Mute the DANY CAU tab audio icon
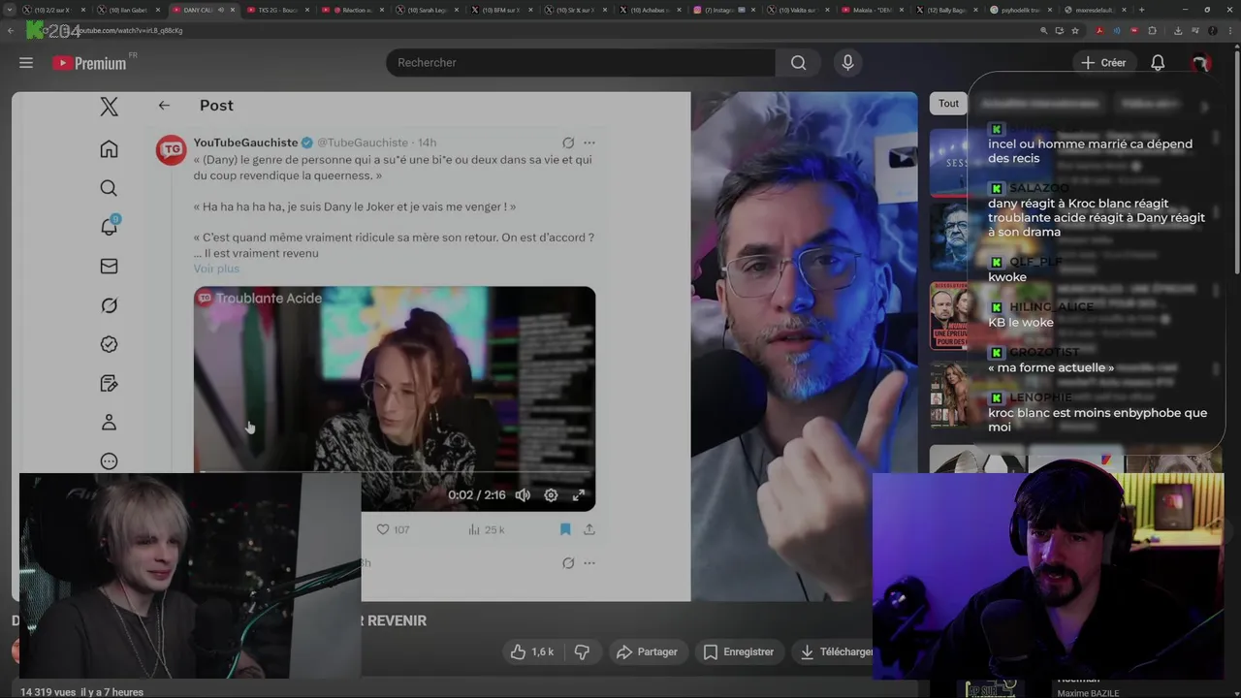This screenshot has height=698, width=1241. click(x=221, y=10)
